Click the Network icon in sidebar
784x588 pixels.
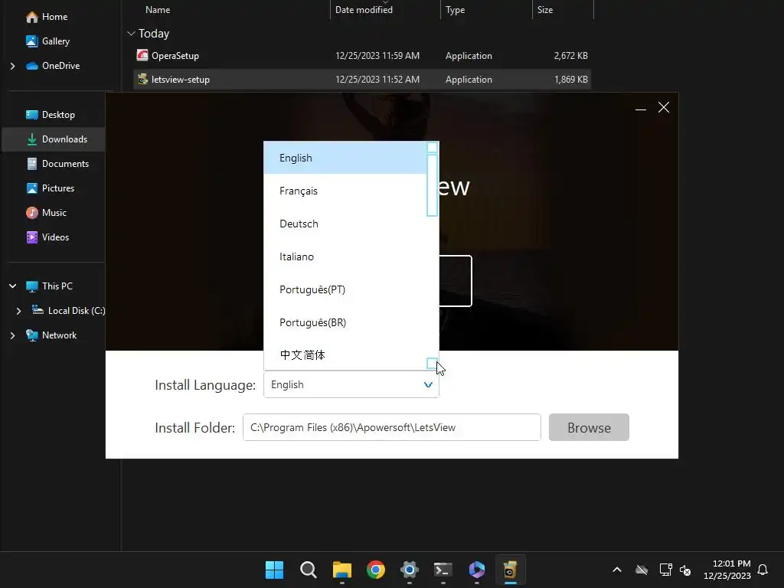32,335
